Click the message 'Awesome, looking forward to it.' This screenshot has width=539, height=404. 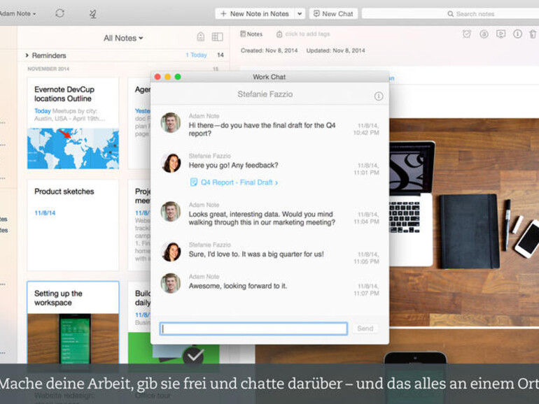coord(237,286)
